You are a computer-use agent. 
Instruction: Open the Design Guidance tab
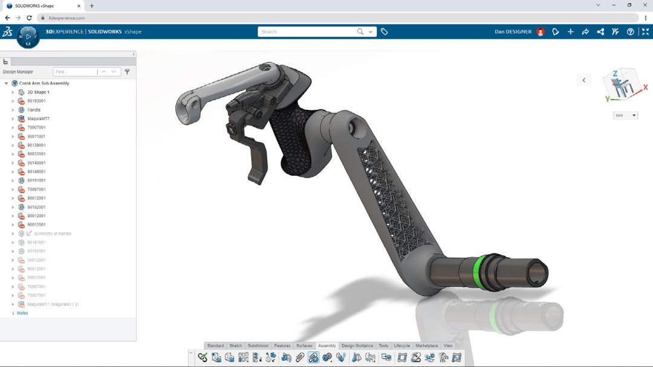[x=357, y=346]
